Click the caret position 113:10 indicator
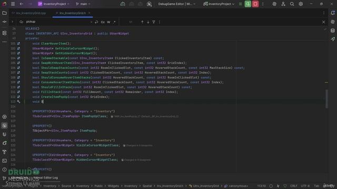 pyautogui.click(x=261, y=186)
